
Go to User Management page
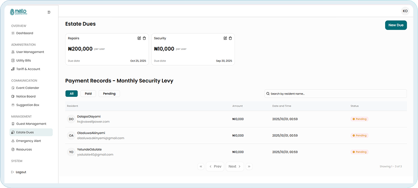tap(30, 52)
